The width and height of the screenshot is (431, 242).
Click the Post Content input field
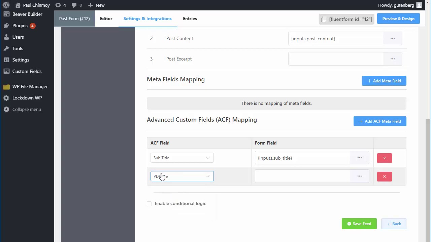[336, 39]
